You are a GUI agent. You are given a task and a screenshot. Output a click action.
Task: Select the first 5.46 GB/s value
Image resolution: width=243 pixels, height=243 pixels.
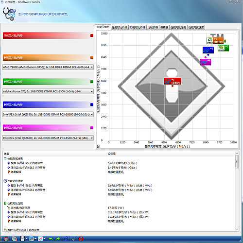122,163
